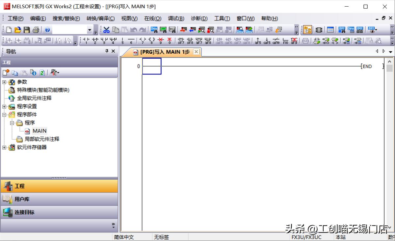Start ladder monitoring from the toolbar
The height and width of the screenshot is (241, 395).
click(201, 30)
